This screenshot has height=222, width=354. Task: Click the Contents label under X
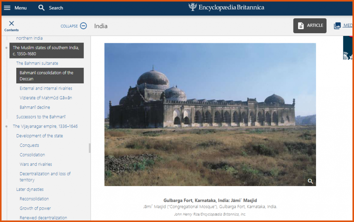11,30
